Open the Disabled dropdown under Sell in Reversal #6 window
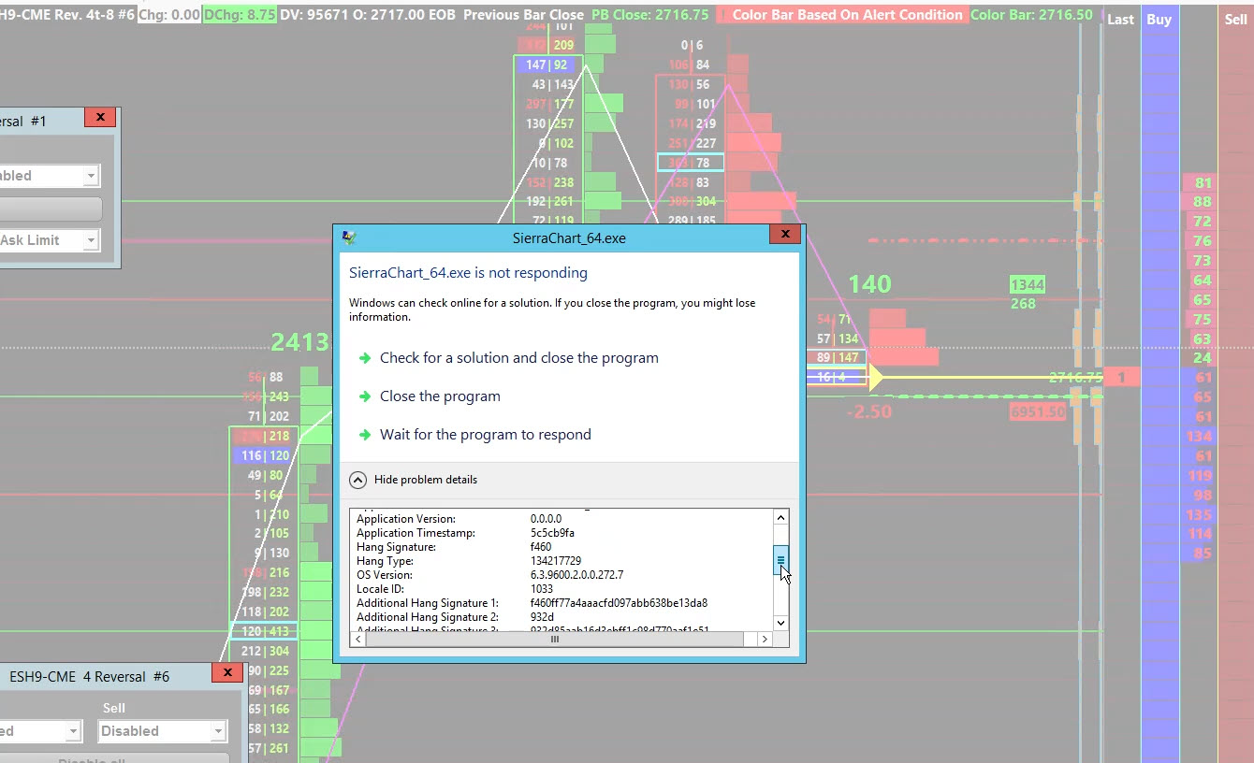The height and width of the screenshot is (763, 1254). [163, 731]
